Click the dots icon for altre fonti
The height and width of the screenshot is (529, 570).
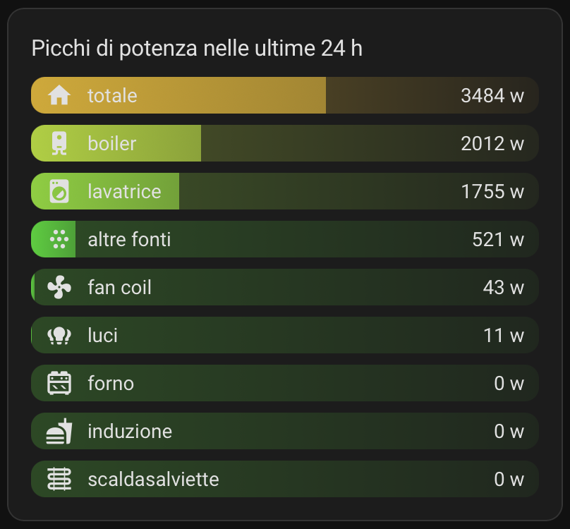tap(59, 239)
